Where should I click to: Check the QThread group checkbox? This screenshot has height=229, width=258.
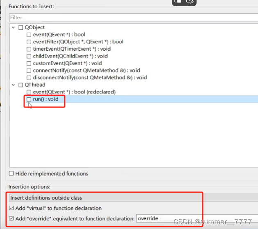point(21,85)
